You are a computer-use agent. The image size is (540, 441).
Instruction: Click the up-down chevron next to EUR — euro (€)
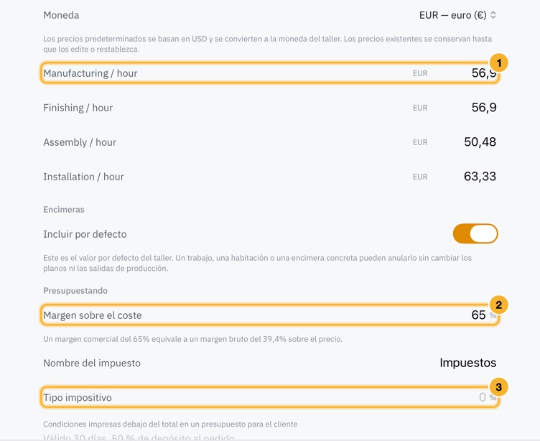pyautogui.click(x=493, y=15)
